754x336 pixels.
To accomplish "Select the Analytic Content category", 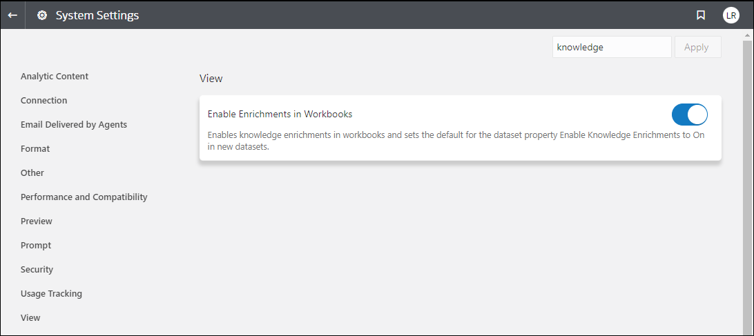I will coord(55,76).
